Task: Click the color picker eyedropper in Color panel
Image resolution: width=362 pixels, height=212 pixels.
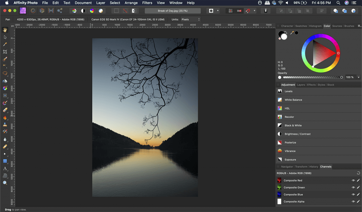Action: tap(291, 33)
